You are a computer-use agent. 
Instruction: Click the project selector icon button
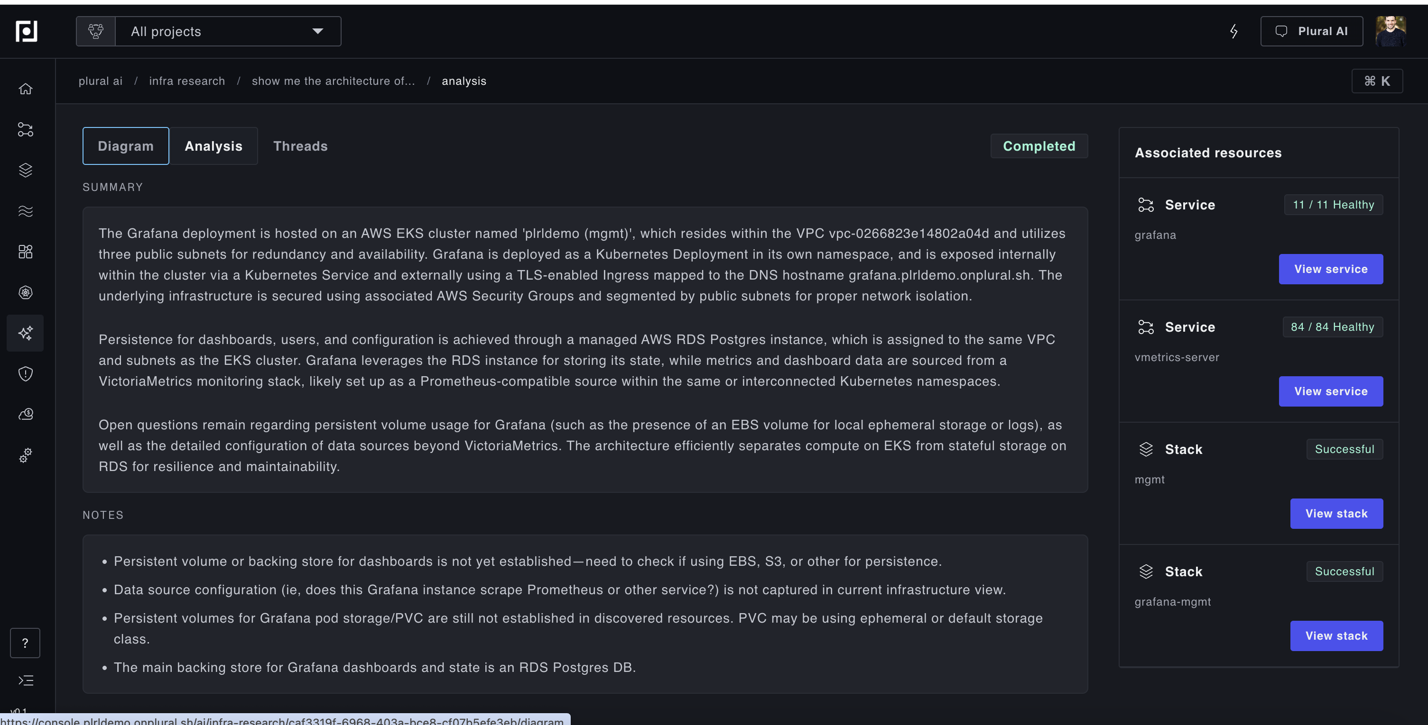point(96,32)
